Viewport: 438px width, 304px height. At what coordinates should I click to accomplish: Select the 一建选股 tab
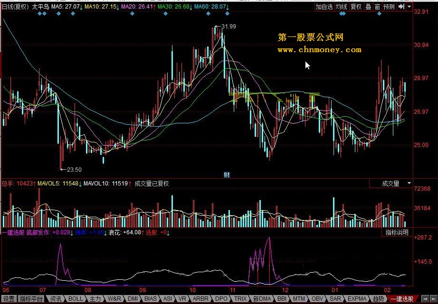tap(402, 299)
